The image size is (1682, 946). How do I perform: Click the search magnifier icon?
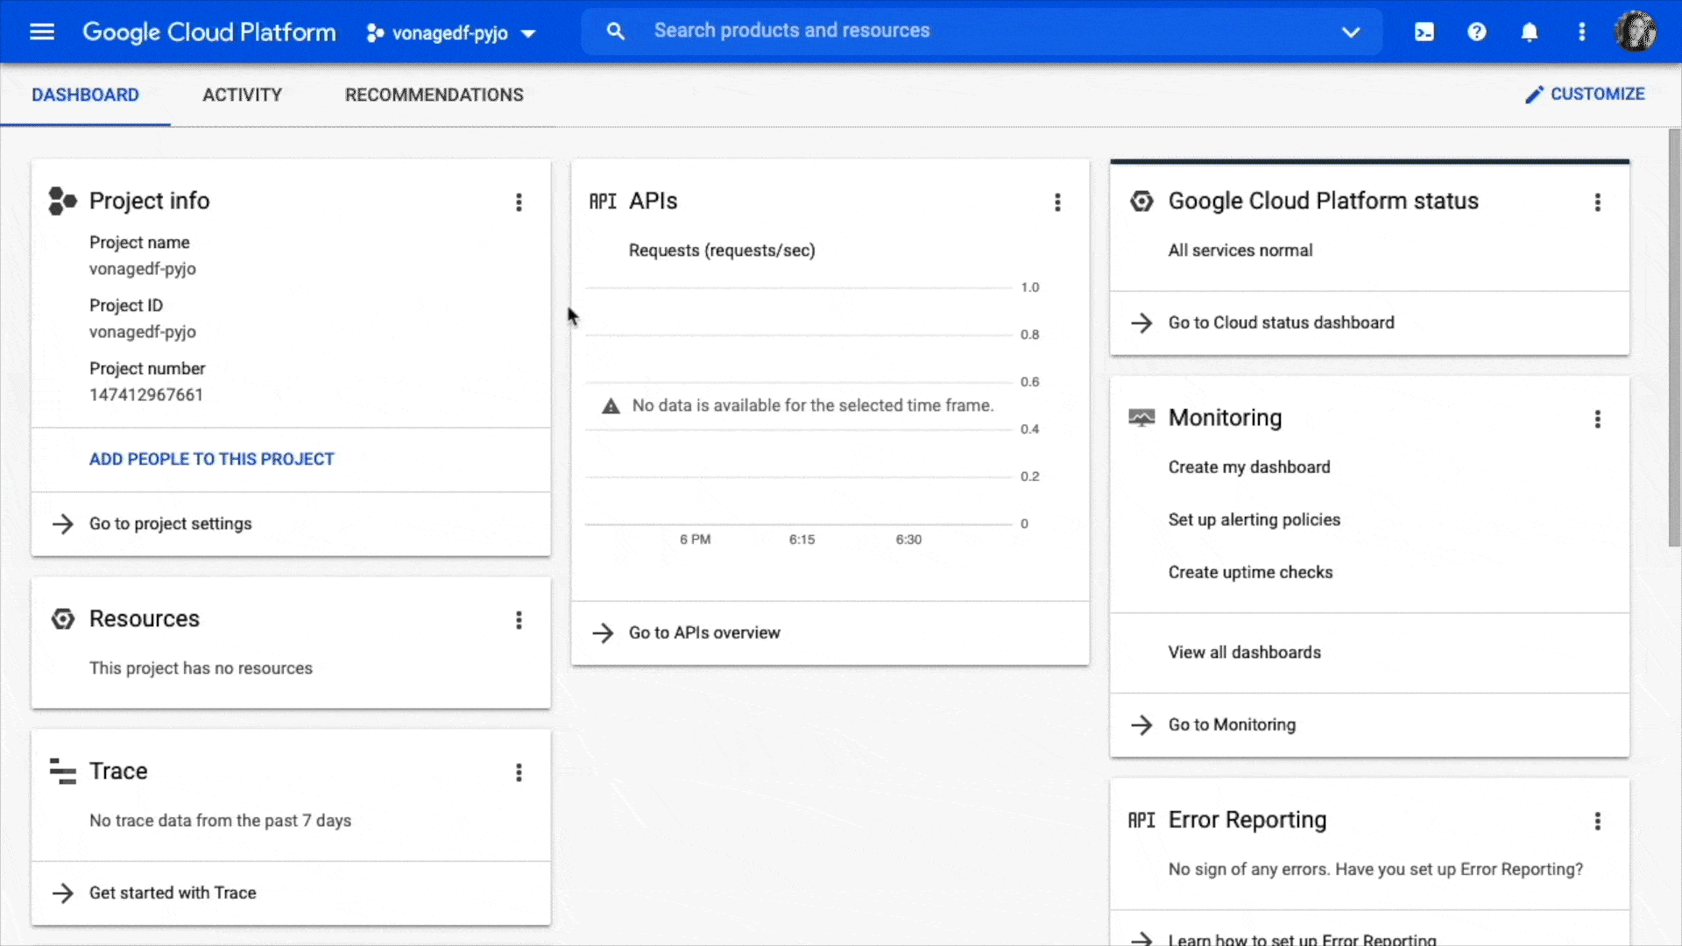[x=616, y=32]
